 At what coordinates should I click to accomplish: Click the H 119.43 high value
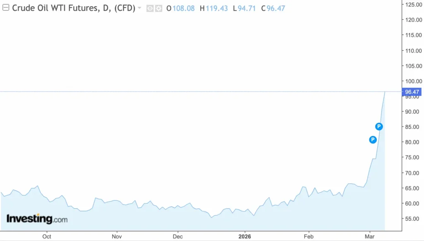pos(213,8)
